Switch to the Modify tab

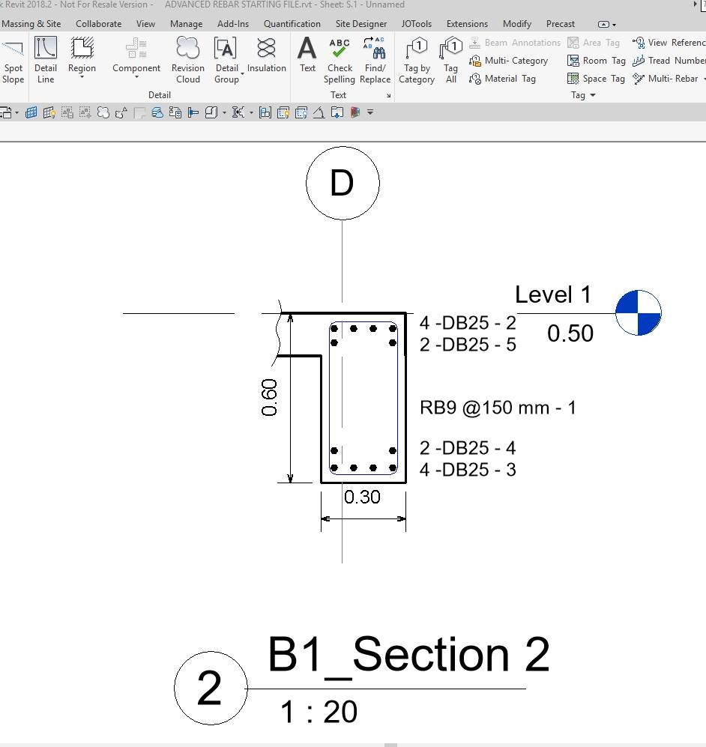[517, 24]
